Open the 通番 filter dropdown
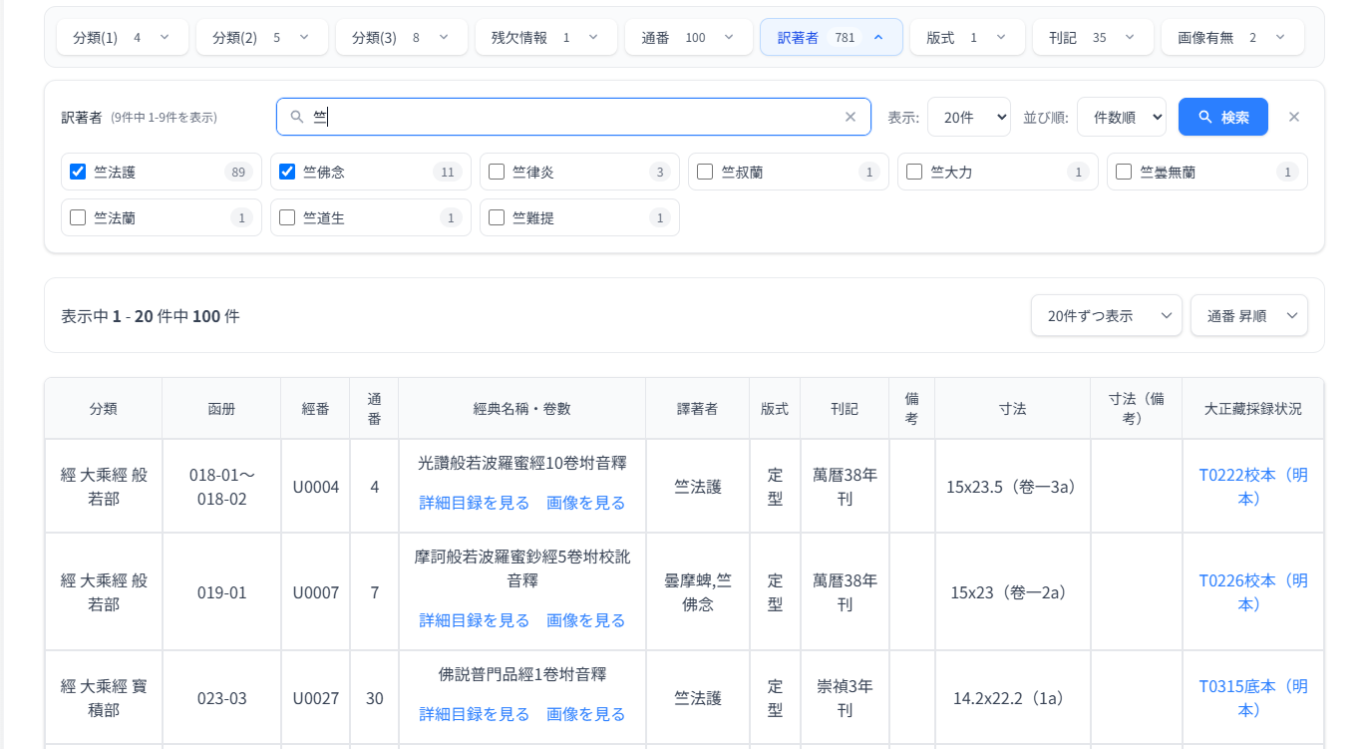This screenshot has width=1364, height=749. click(x=688, y=37)
